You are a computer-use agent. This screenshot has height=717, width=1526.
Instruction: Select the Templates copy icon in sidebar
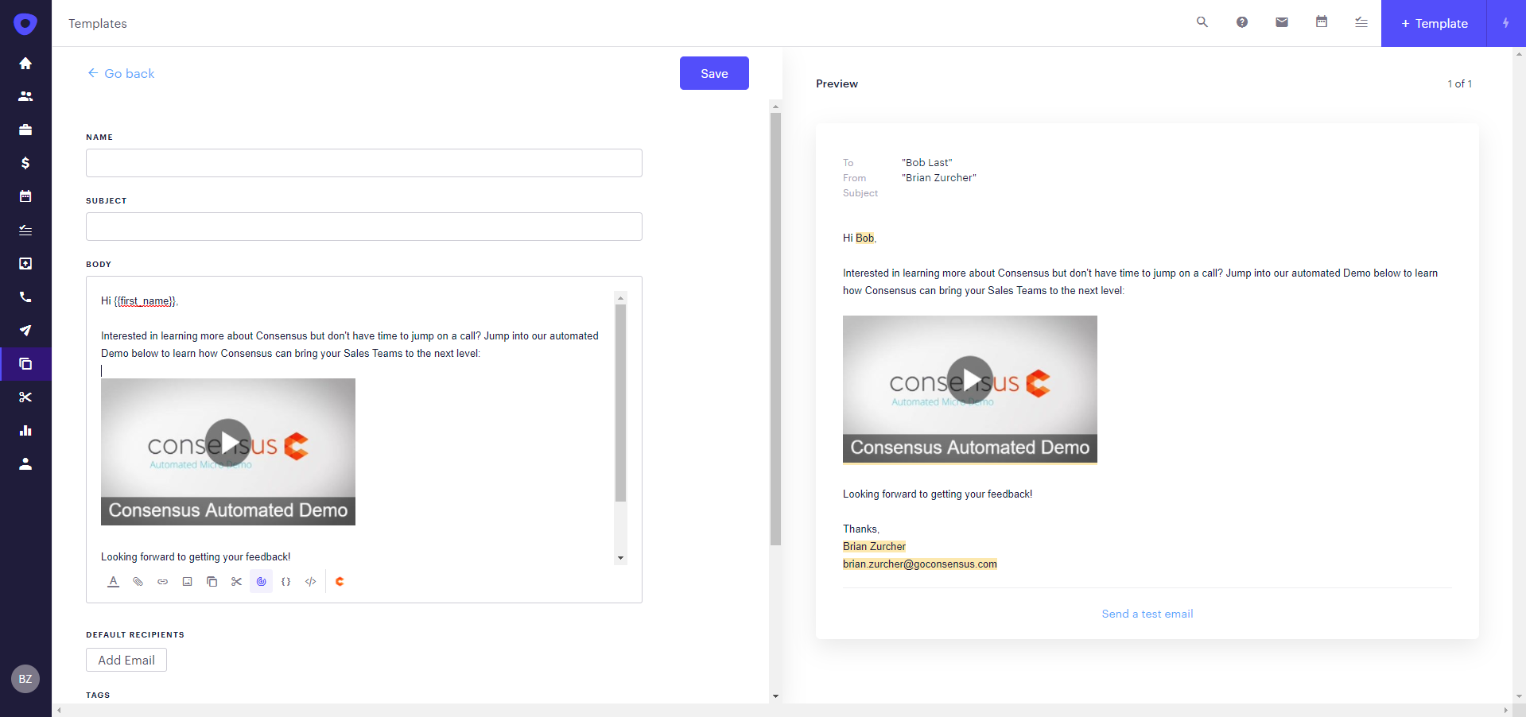(25, 363)
